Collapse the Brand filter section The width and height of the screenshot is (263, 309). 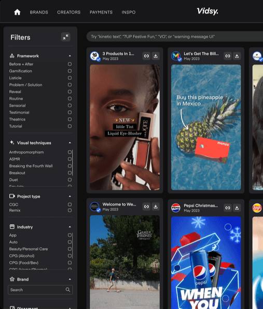point(70,279)
